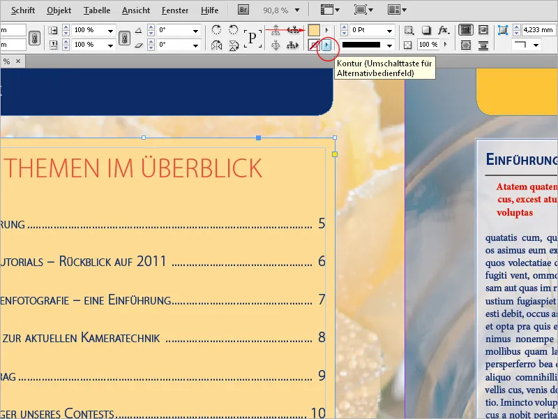
Task: Click the Kameratechnik contents entry
Action: pyautogui.click(x=163, y=337)
